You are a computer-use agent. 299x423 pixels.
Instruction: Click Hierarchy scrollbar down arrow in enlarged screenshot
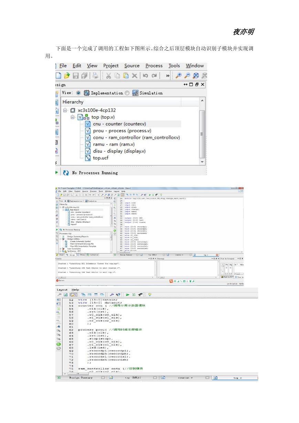coord(202,162)
